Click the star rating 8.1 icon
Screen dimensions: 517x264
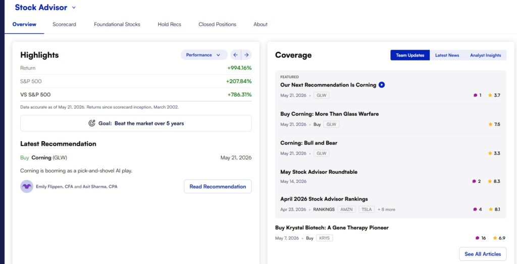pyautogui.click(x=491, y=210)
